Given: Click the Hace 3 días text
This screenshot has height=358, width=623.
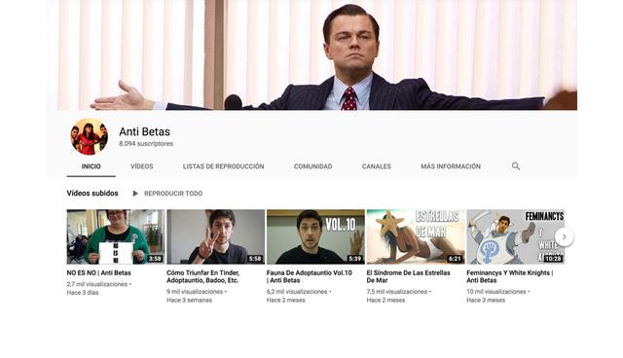Looking at the screenshot, I should point(83,293).
